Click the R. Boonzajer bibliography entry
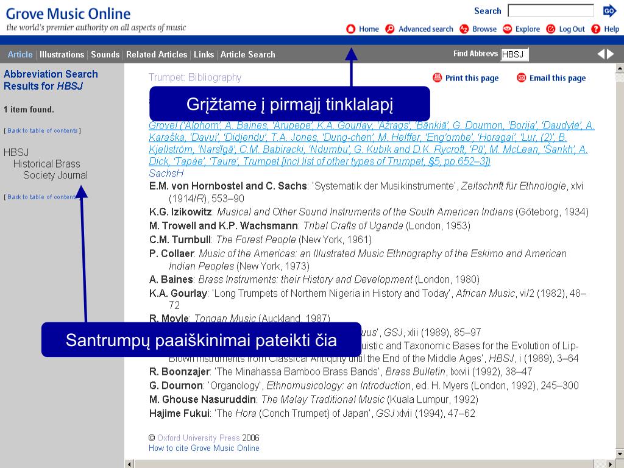The height and width of the screenshot is (468, 624). [x=341, y=372]
